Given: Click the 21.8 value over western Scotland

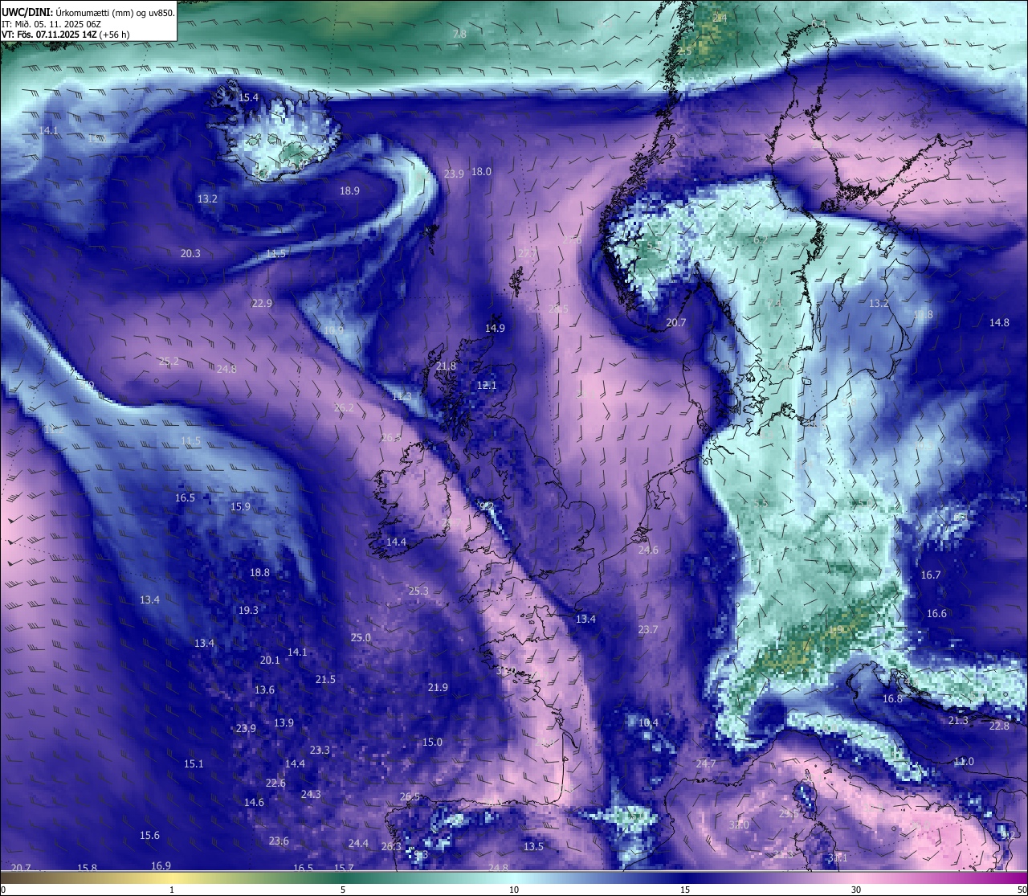Looking at the screenshot, I should [446, 366].
